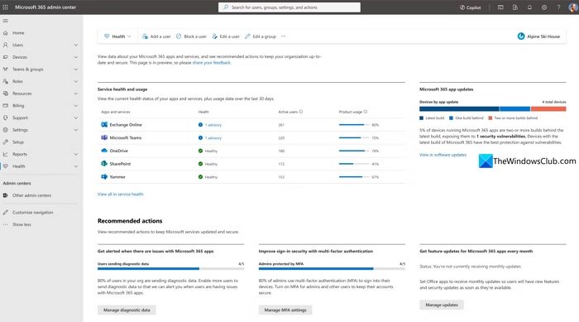This screenshot has height=322, width=579.
Task: Click the Devices icon in sidebar
Action: point(6,57)
